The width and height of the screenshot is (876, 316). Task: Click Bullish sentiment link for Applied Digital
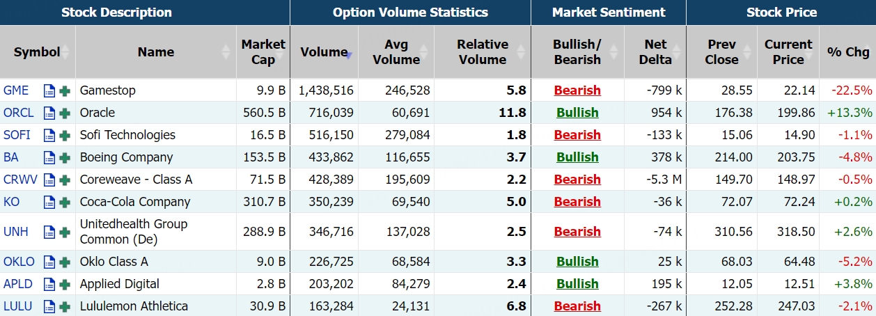577,284
